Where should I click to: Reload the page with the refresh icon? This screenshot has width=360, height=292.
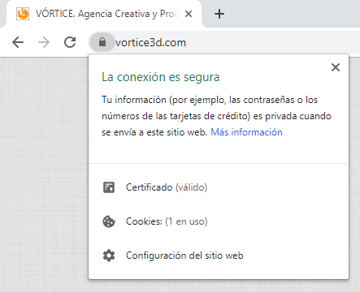coord(70,42)
